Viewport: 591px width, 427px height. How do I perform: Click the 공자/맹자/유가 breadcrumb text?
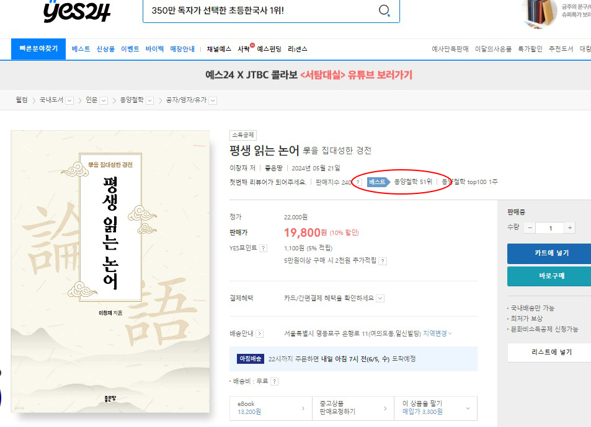tap(186, 100)
